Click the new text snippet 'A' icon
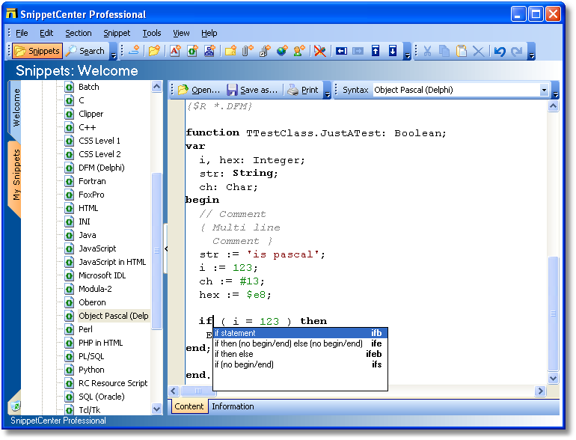This screenshot has height=440, width=576. pyautogui.click(x=175, y=51)
